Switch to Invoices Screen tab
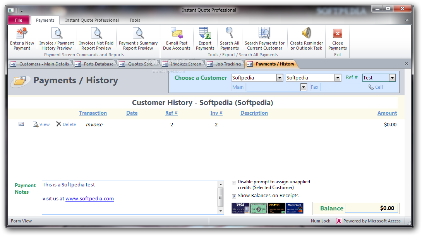 [182, 64]
